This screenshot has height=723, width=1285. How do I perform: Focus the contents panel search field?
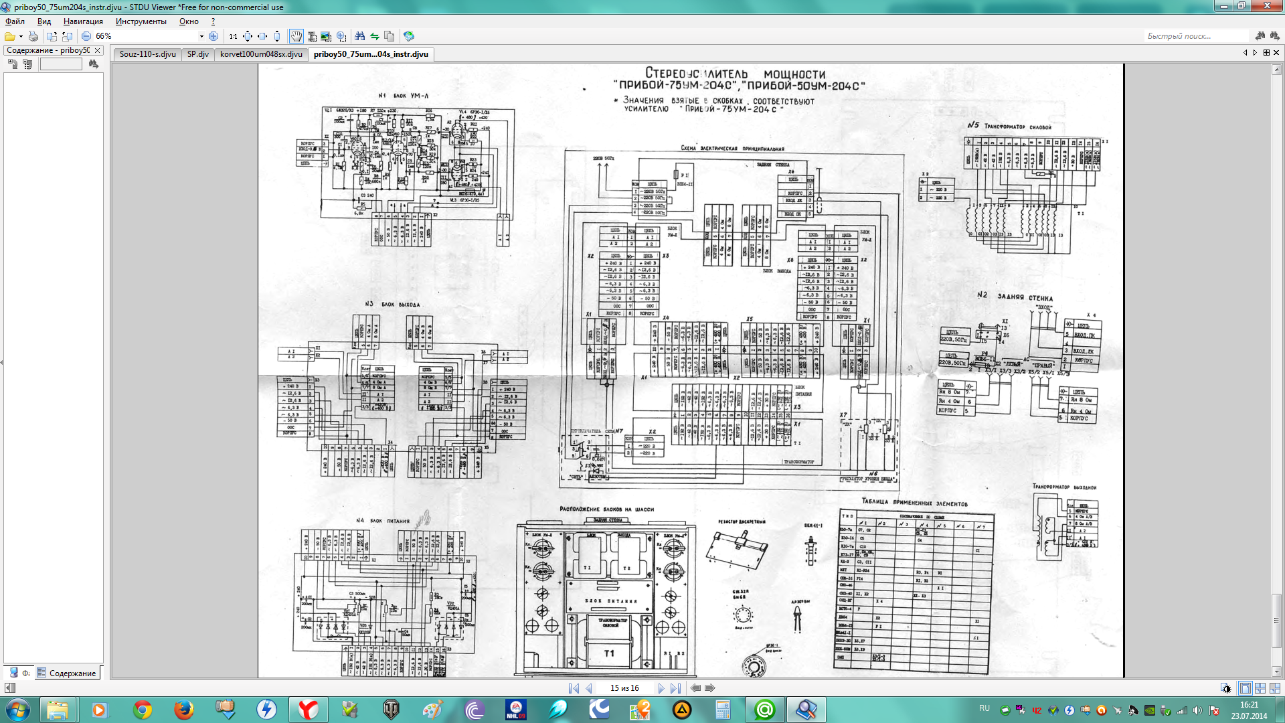coord(61,64)
